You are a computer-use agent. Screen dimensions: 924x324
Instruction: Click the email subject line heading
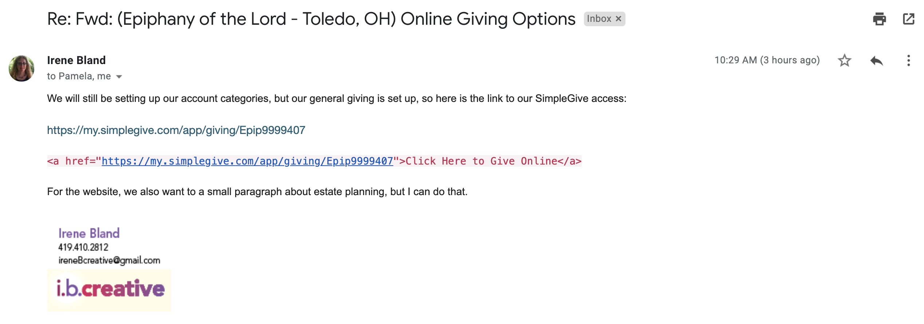(x=311, y=19)
